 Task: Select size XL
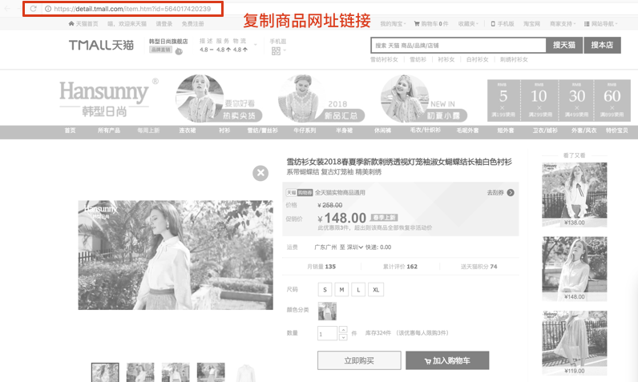point(376,290)
